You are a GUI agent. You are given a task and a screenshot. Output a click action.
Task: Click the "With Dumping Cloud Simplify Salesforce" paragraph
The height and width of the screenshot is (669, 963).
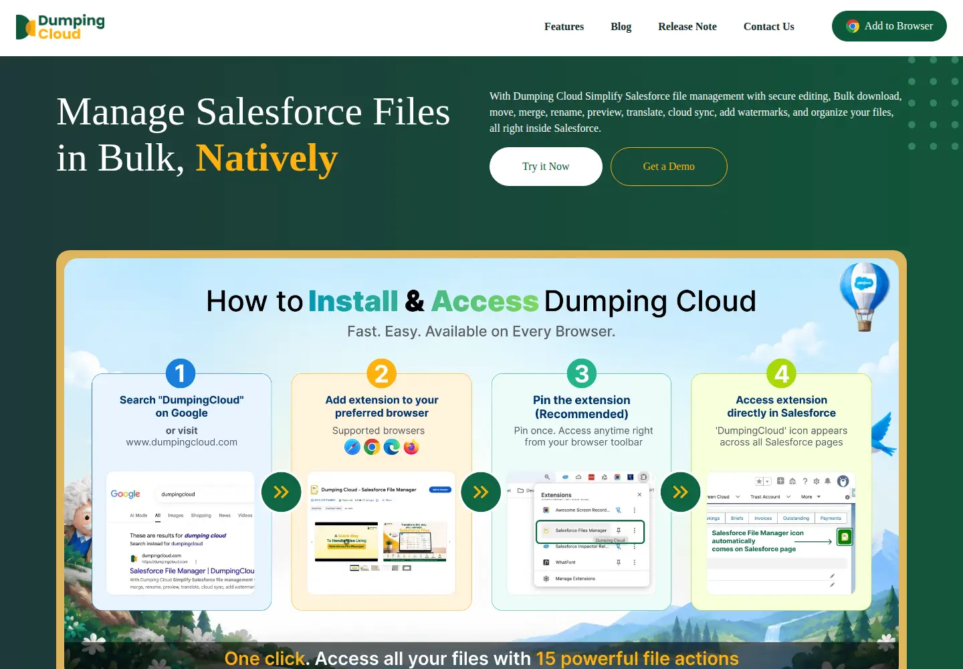point(695,112)
